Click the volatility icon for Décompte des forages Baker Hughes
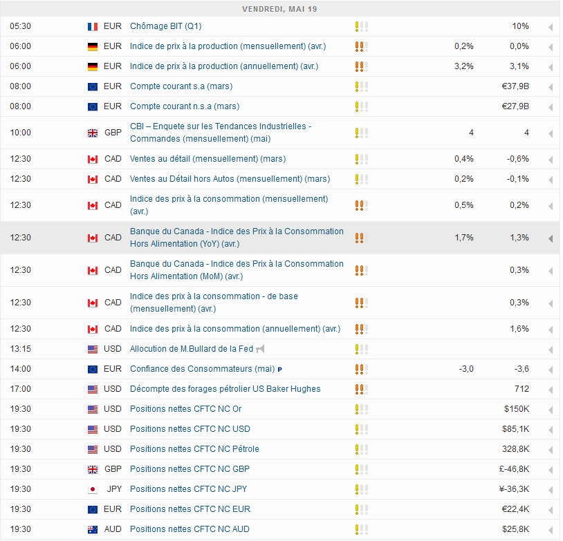 [x=362, y=389]
